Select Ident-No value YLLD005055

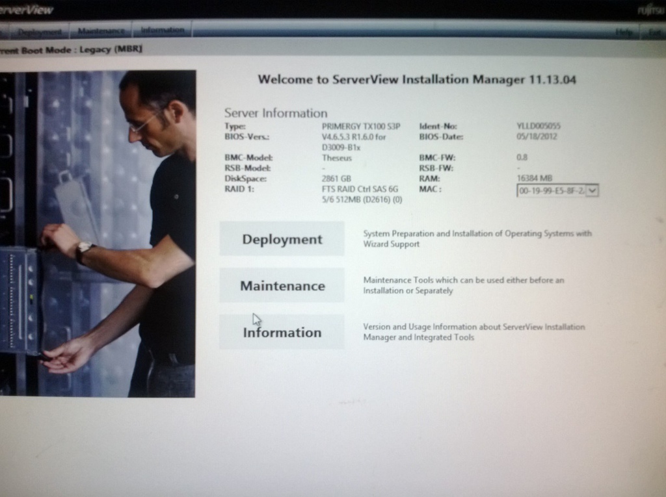(x=539, y=125)
